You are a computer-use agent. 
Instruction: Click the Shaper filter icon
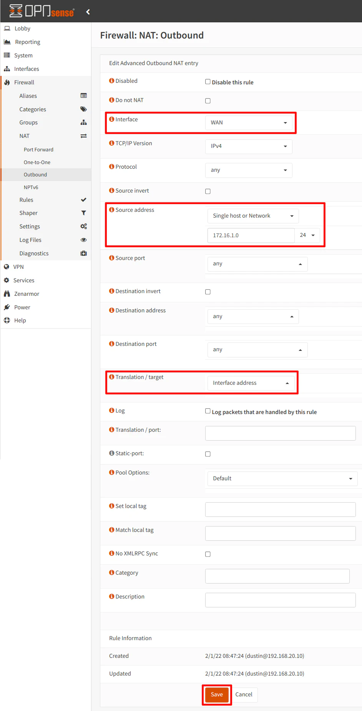pyautogui.click(x=83, y=213)
